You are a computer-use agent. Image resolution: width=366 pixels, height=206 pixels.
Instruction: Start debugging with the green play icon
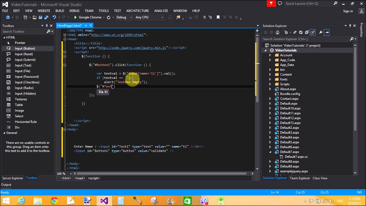click(75, 17)
